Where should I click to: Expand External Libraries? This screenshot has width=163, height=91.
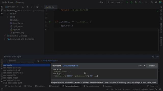pos(5,36)
